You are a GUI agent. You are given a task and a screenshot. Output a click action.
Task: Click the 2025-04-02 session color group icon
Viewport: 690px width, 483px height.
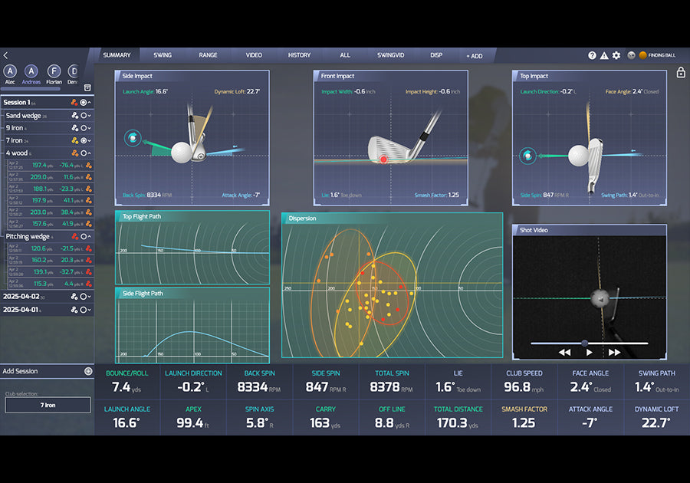tap(74, 297)
